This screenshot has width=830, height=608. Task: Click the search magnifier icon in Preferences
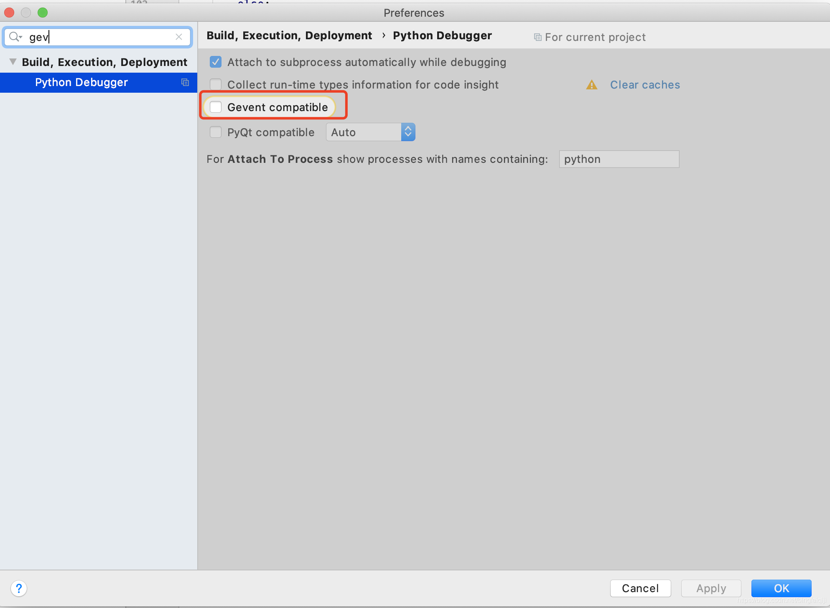[x=15, y=37]
